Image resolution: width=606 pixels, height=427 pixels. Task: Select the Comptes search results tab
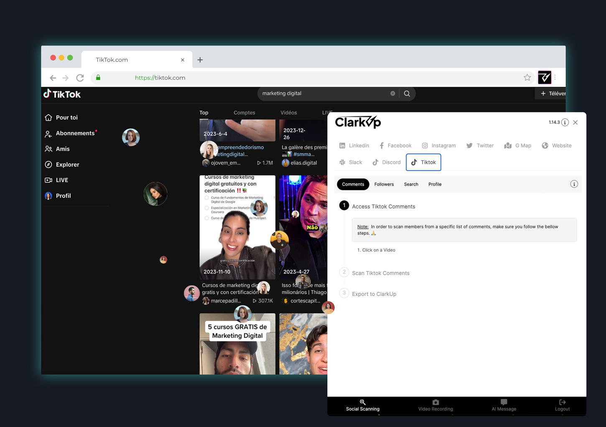(x=244, y=113)
